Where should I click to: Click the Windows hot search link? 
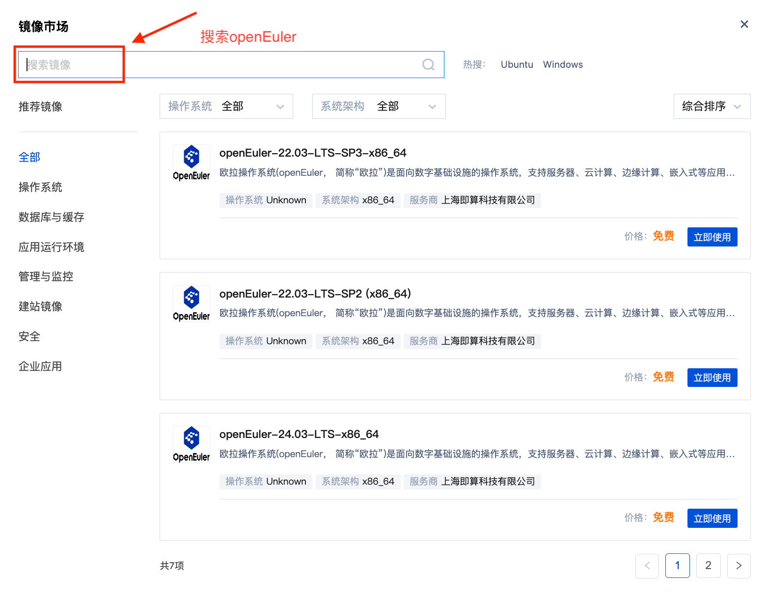click(563, 65)
